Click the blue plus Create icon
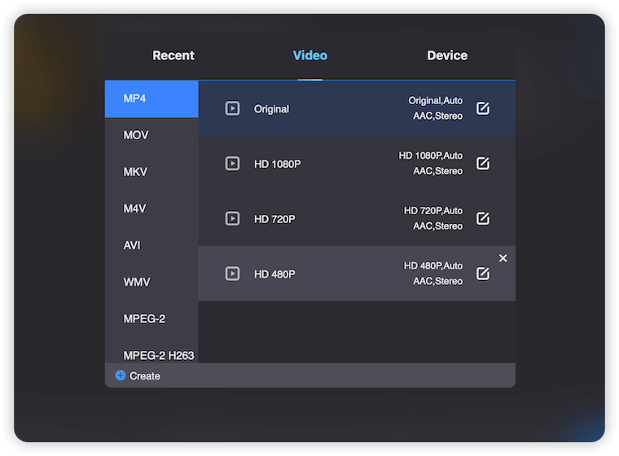 [121, 375]
